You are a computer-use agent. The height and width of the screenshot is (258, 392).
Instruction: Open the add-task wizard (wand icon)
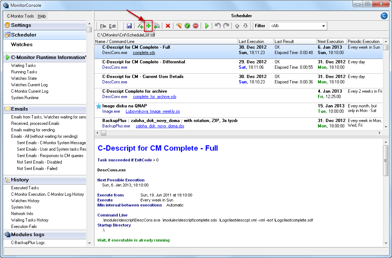coord(140,26)
